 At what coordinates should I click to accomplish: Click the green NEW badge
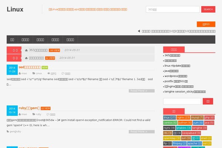[45, 68]
